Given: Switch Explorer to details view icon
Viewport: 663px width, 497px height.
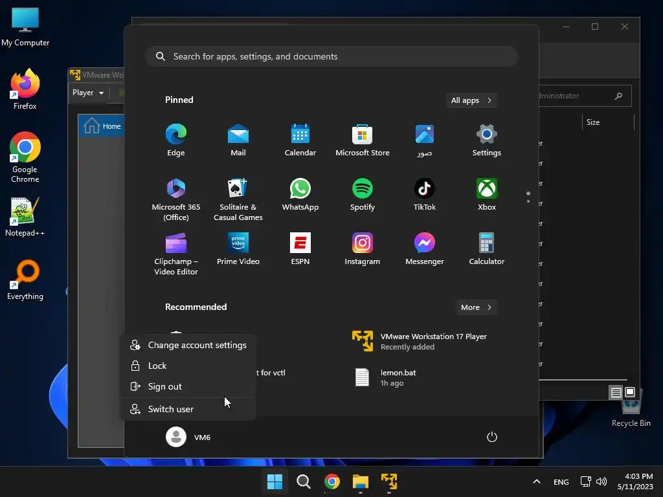Looking at the screenshot, I should coord(616,393).
